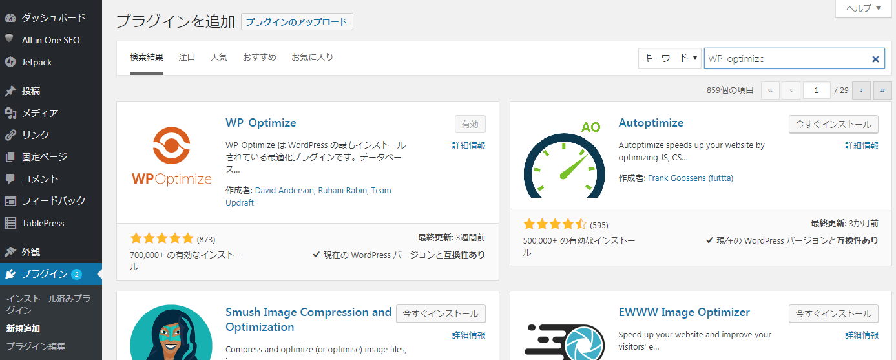Install Autoptimize with 今すぐインストール
This screenshot has width=896, height=360.
833,124
